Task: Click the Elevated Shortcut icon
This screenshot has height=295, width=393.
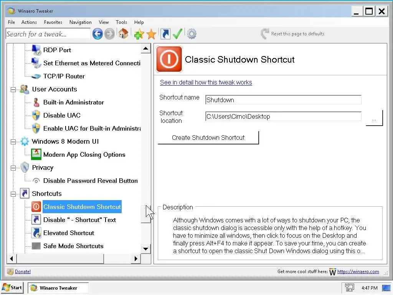Action: click(x=36, y=233)
